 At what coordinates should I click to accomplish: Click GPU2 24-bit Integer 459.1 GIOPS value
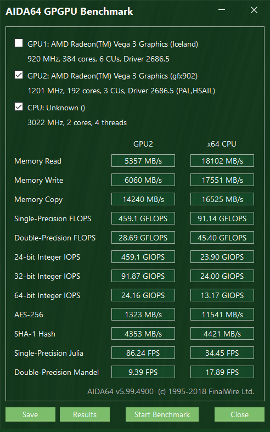[x=143, y=257]
